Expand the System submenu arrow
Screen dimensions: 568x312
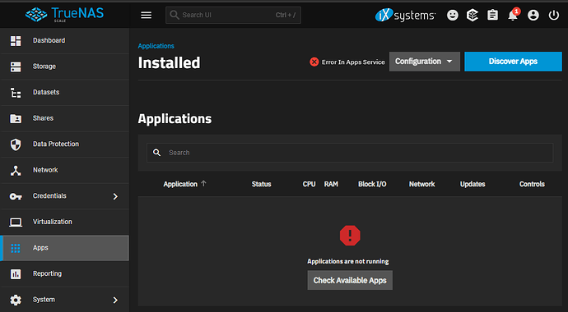(x=115, y=300)
